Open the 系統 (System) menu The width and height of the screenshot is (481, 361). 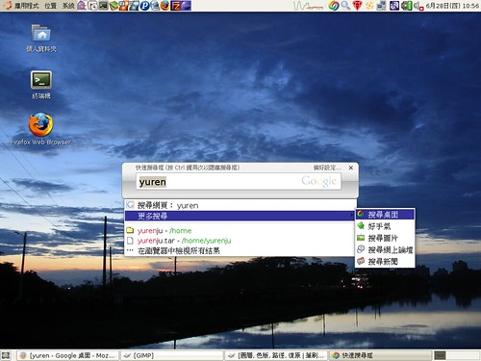tap(68, 6)
